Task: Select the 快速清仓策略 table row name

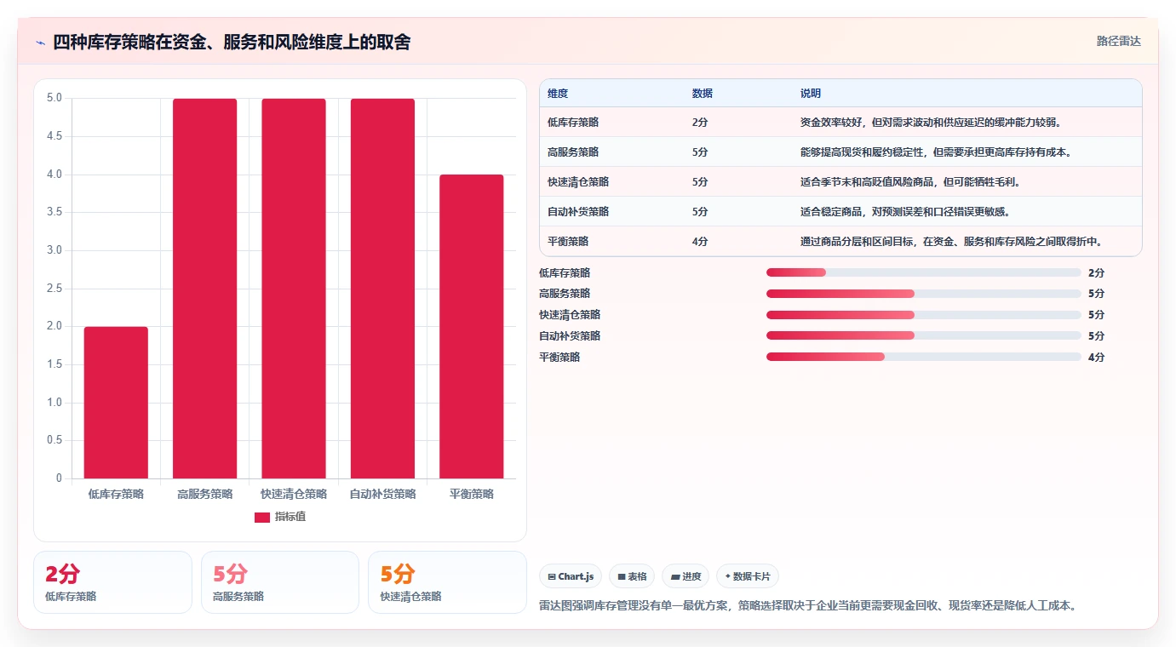Action: (x=578, y=181)
